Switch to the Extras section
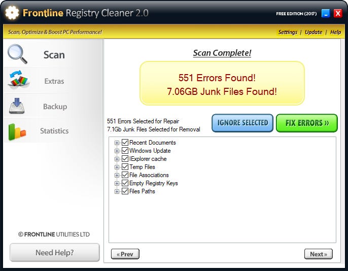The image size is (348, 271). pos(54,81)
